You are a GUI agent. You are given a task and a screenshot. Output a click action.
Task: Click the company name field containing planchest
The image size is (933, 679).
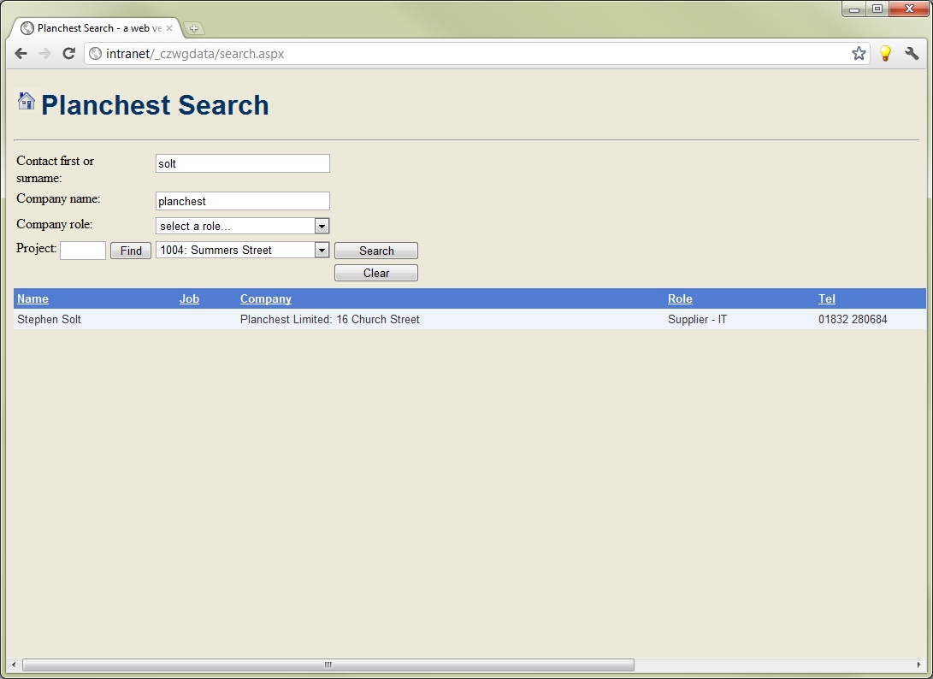243,201
